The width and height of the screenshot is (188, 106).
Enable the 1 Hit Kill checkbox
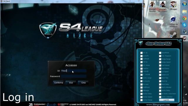(x=142, y=72)
